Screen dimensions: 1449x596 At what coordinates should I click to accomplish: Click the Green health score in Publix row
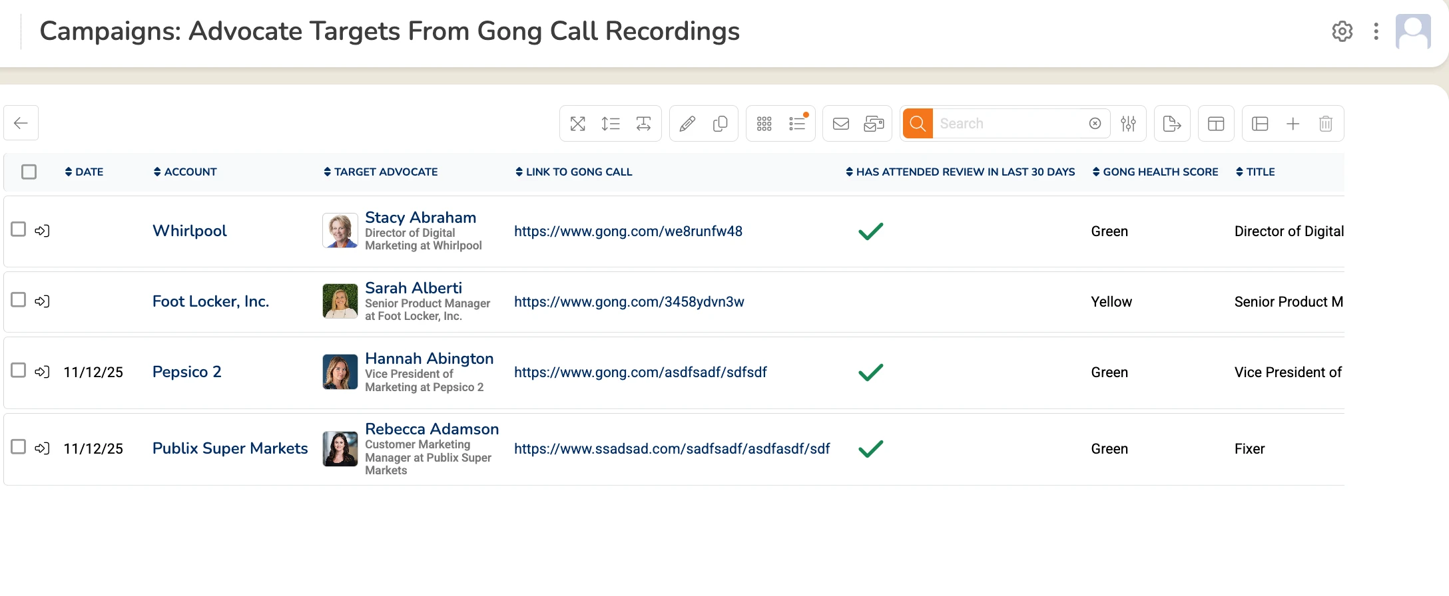click(x=1109, y=449)
